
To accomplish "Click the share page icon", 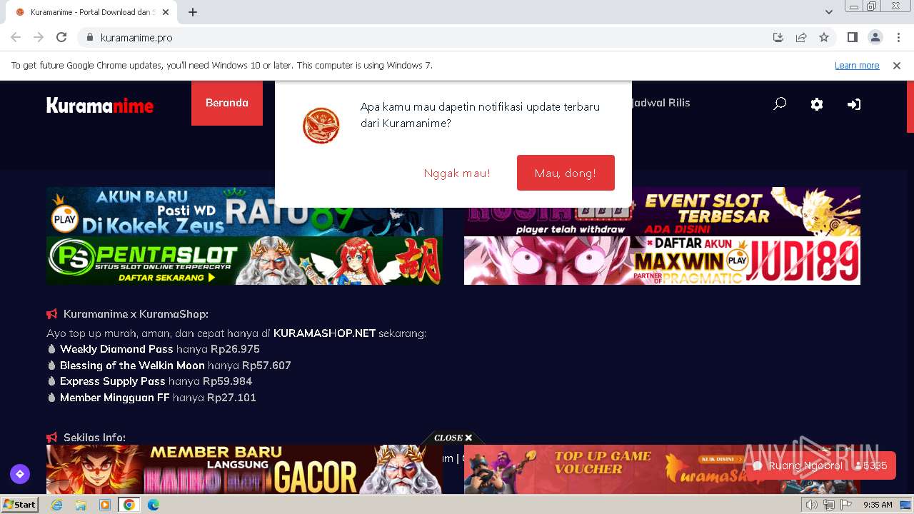I will click(801, 37).
